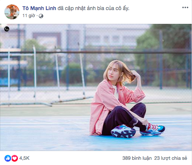Image resolution: width=192 pixels, height=165 pixels.
Task: View the 389 bình luận comments
Action: click(x=137, y=158)
